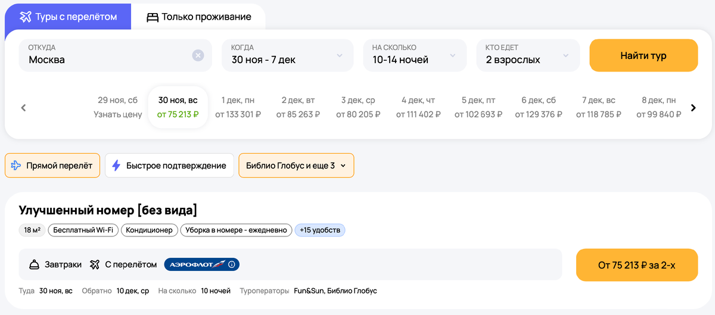Switch to Только проживание tab
This screenshot has height=315, width=715.
199,17
